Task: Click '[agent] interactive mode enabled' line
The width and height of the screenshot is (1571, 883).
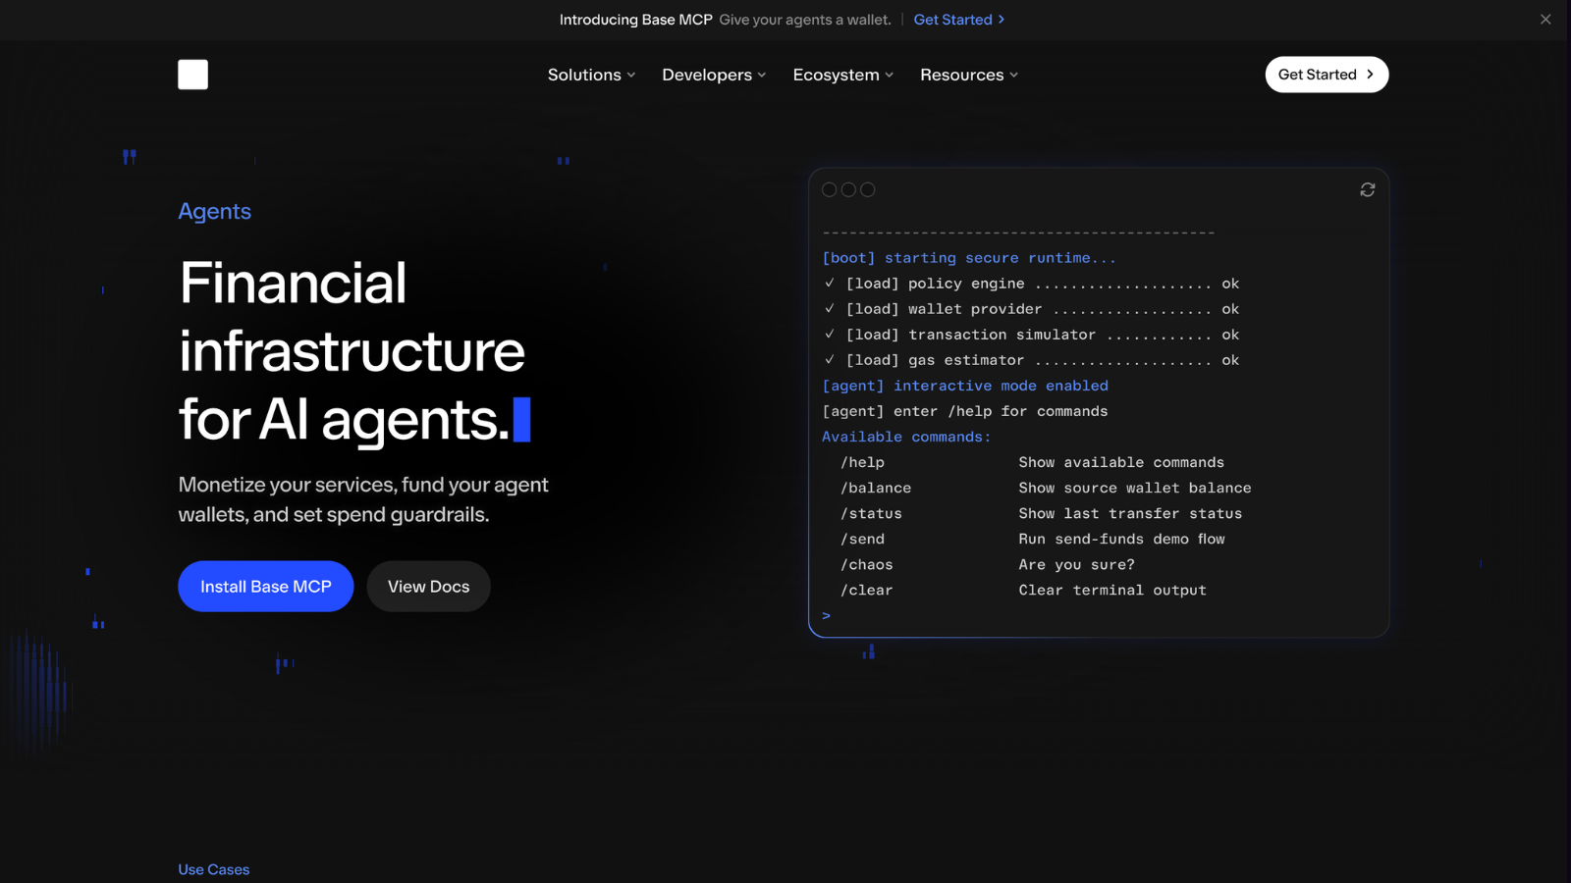Action: [x=965, y=386]
